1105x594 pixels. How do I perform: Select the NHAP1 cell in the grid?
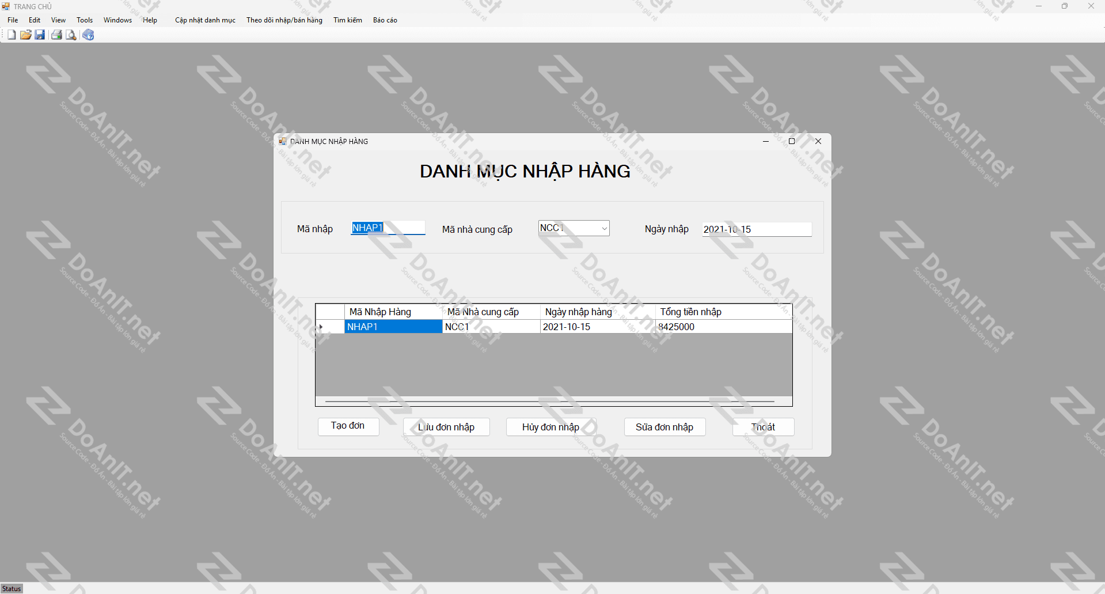pyautogui.click(x=393, y=327)
